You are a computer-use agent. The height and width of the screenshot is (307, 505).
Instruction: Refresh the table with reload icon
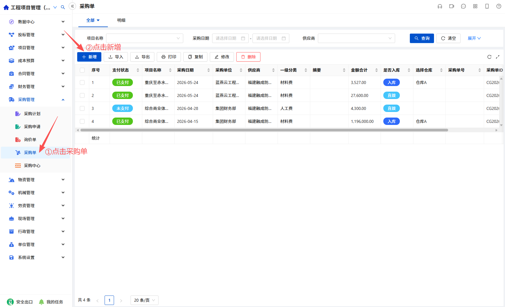[x=489, y=57]
